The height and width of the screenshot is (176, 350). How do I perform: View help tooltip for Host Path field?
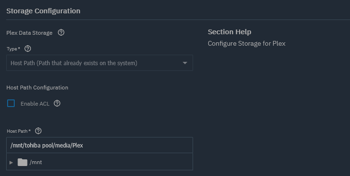[x=39, y=131]
